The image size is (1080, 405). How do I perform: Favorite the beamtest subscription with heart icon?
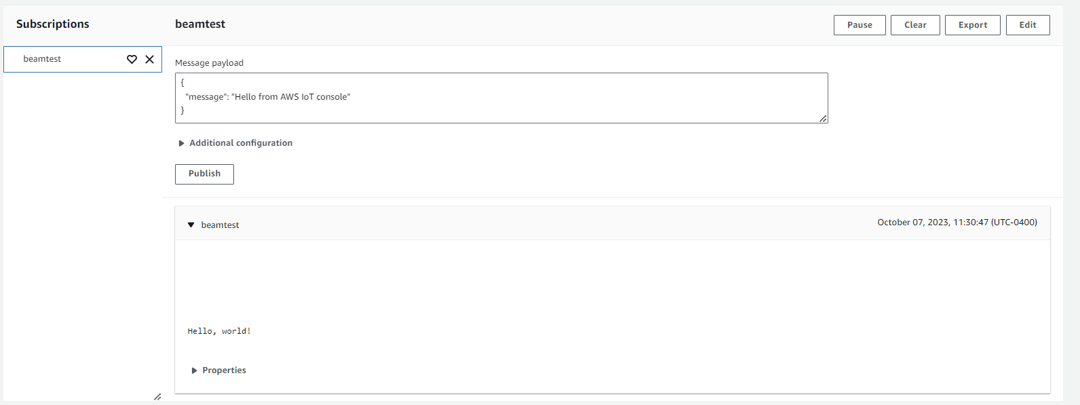pos(132,60)
